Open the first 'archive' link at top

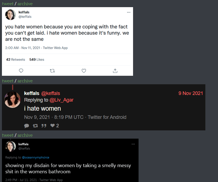pyautogui.click(x=25, y=4)
